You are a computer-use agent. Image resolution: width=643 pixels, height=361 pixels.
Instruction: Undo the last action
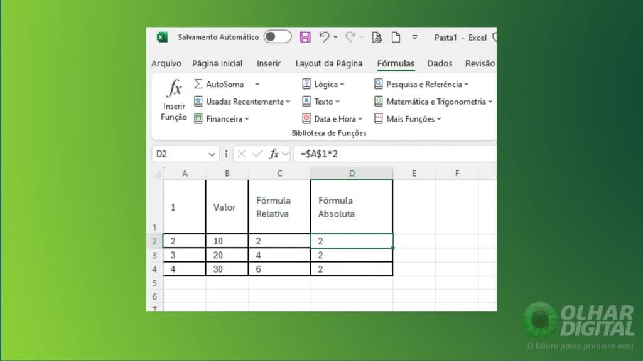coord(324,37)
